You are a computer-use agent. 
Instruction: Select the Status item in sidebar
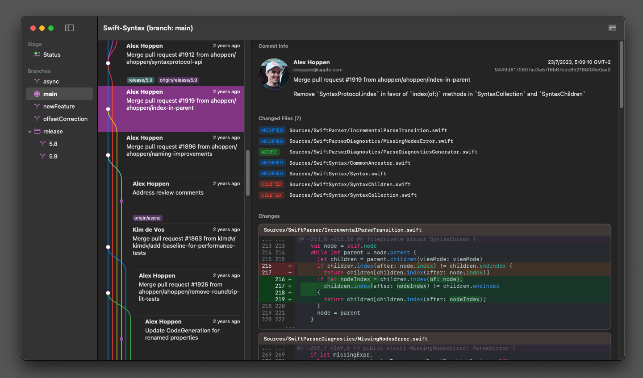59,54
